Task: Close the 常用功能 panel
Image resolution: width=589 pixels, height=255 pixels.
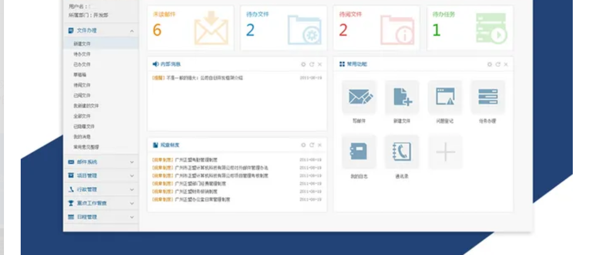Action: [x=506, y=65]
